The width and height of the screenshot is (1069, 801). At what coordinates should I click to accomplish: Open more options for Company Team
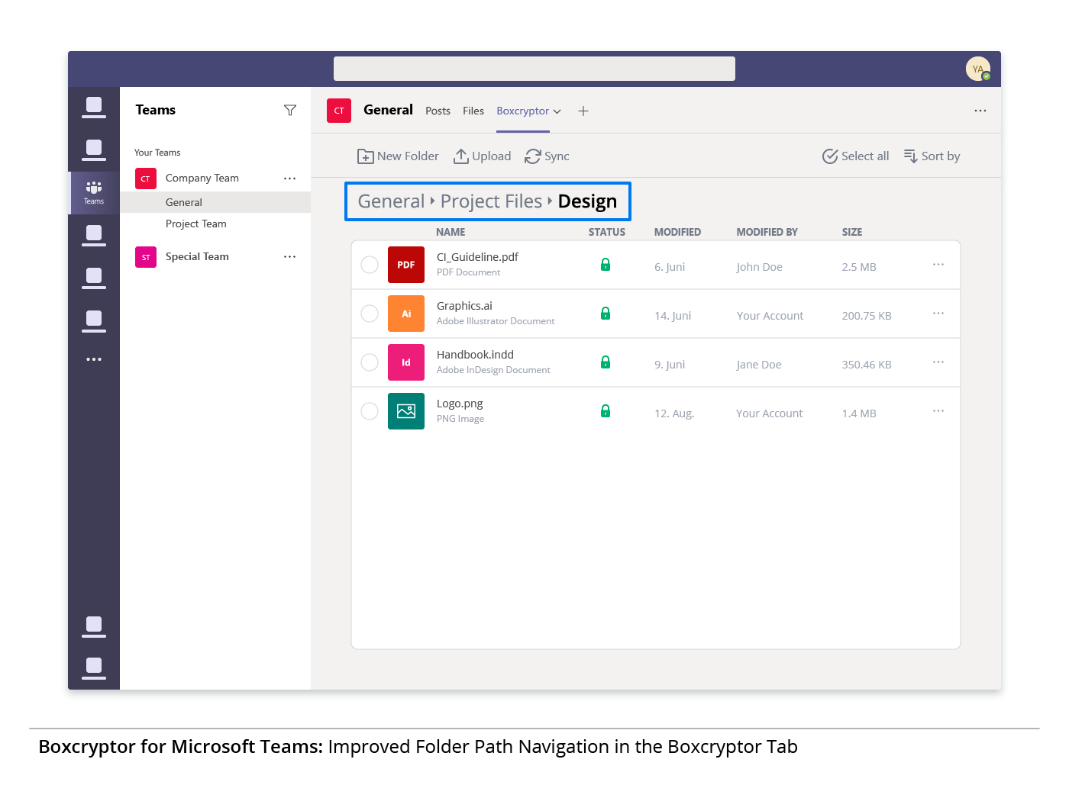point(290,179)
